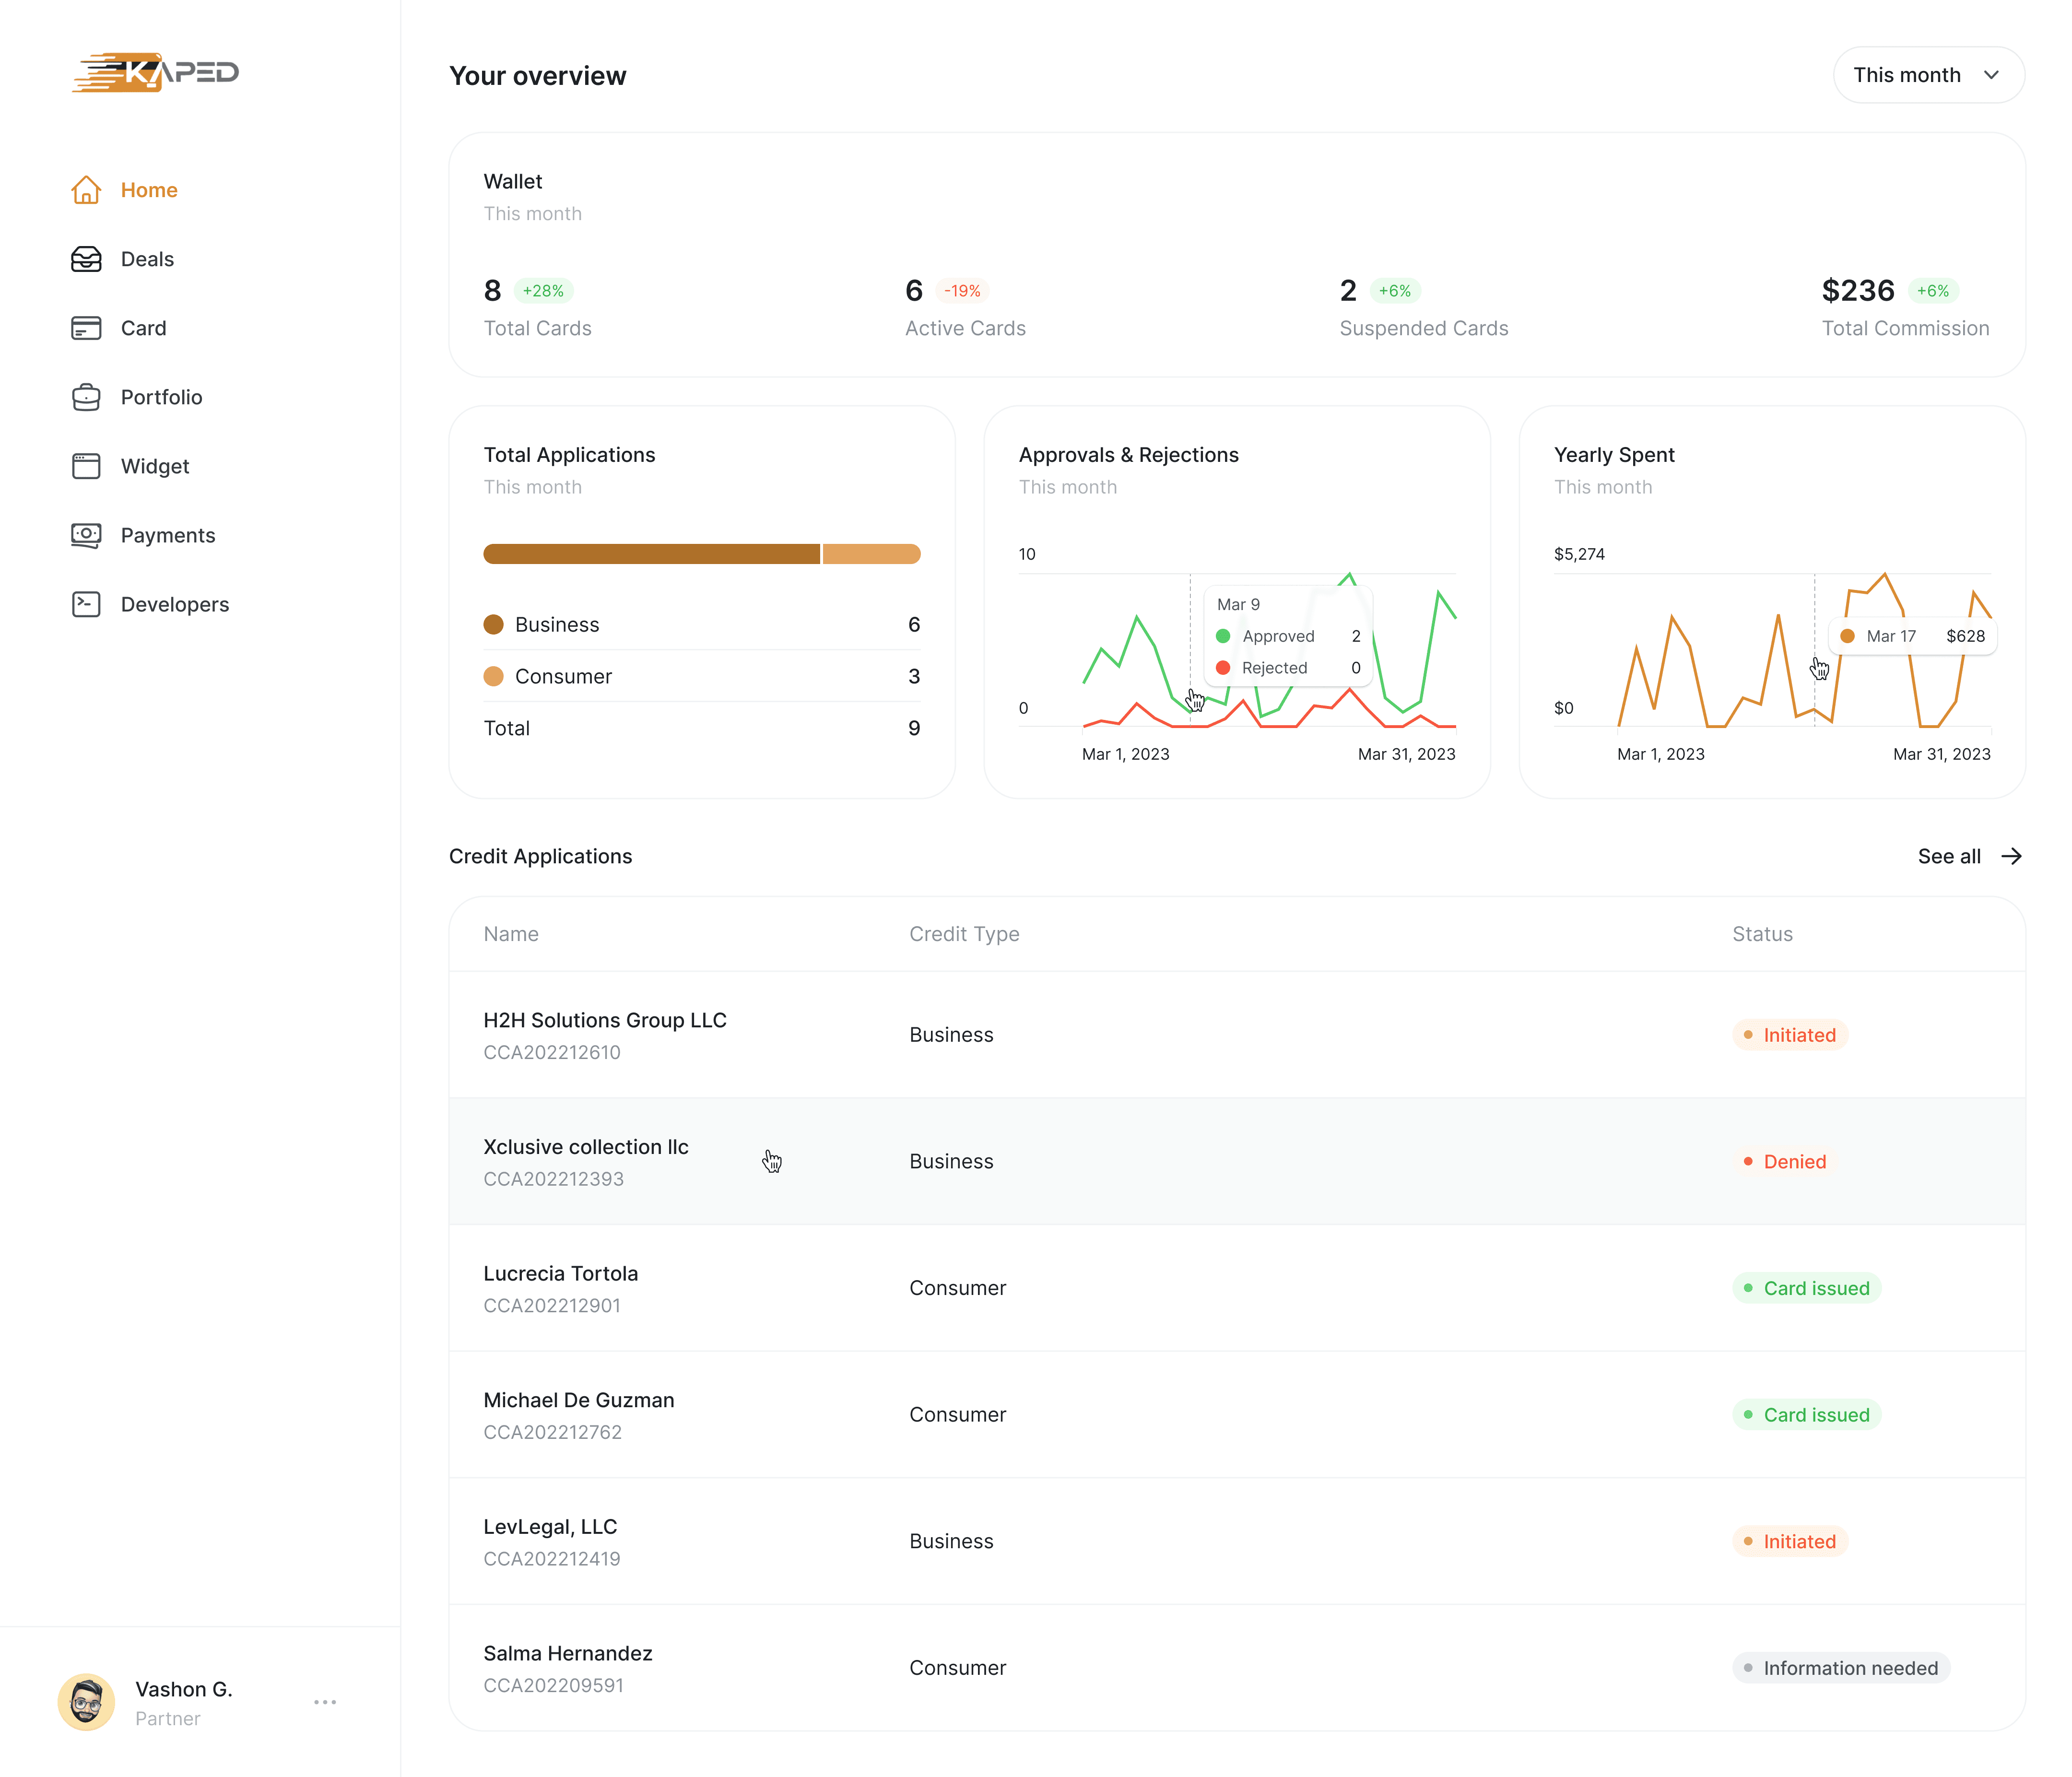2072x1777 pixels.
Task: Click the Payments cash icon
Action: pyautogui.click(x=86, y=535)
